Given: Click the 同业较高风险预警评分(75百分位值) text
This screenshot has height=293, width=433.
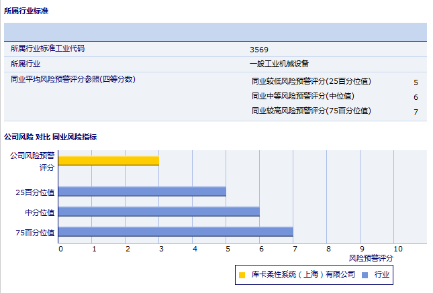Looking at the screenshot, I should tap(311, 111).
